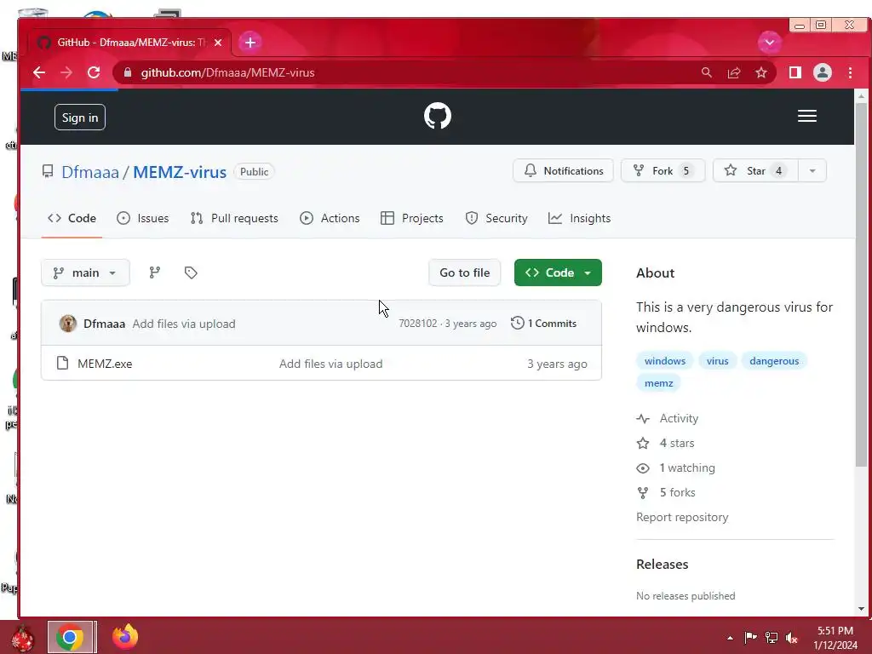Screen dimensions: 872x654
Task: Go to GitHub home via Octocat logo
Action: coord(438,116)
